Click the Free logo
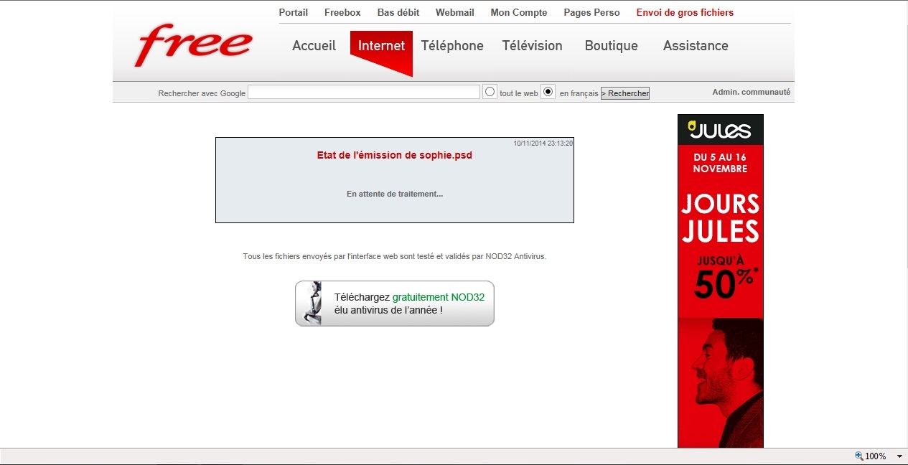908x465 pixels. [194, 45]
